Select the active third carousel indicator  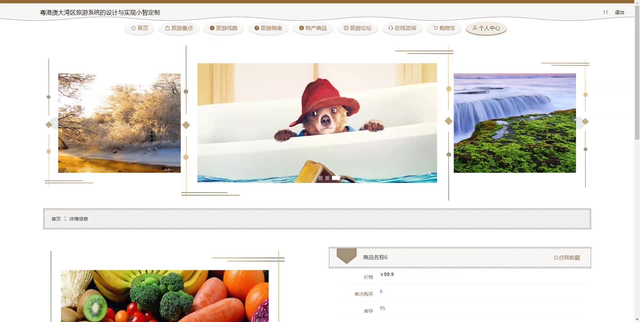click(x=336, y=178)
